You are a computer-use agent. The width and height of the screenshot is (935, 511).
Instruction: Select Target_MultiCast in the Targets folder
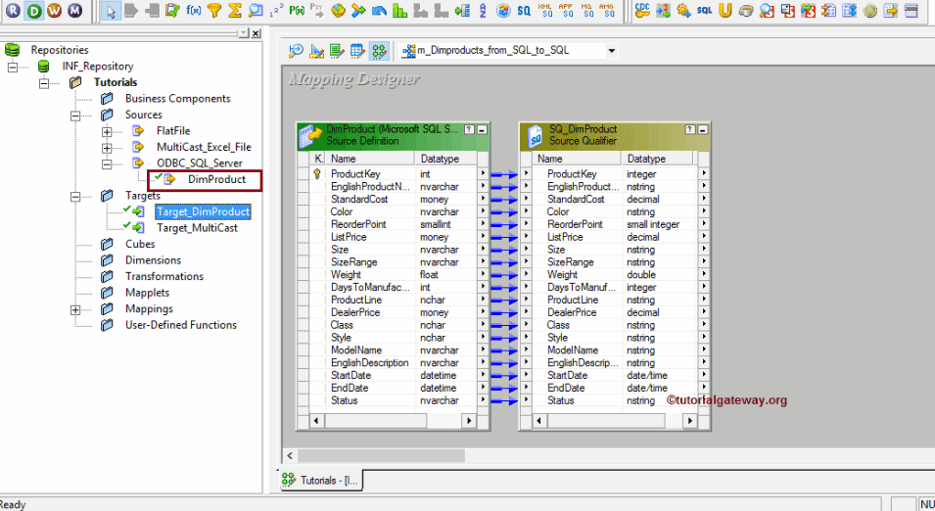coord(196,228)
